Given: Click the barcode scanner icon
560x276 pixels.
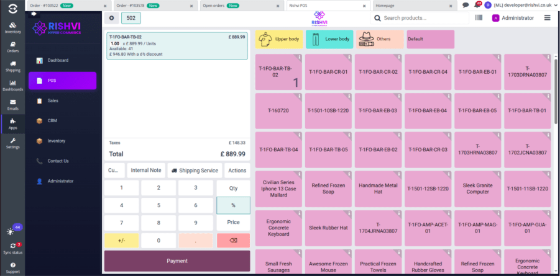Looking at the screenshot, I should tap(478, 18).
